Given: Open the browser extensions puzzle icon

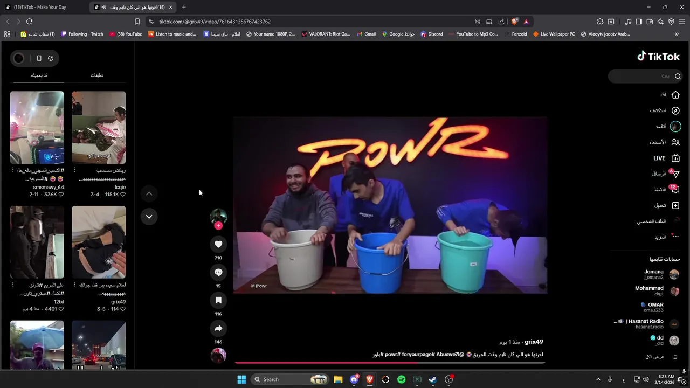Looking at the screenshot, I should tap(600, 22).
